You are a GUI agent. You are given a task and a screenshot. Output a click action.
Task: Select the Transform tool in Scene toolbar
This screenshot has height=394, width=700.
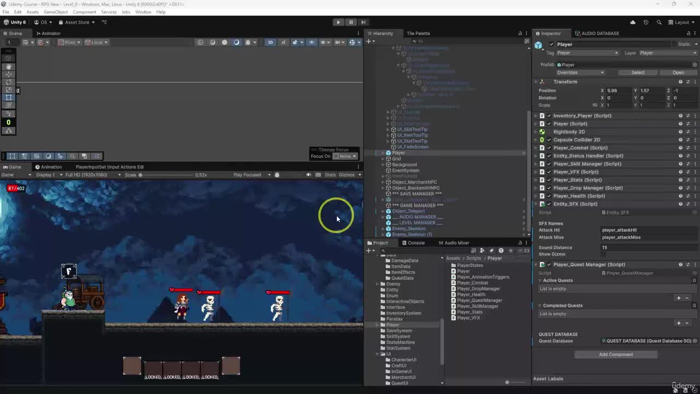point(8,105)
